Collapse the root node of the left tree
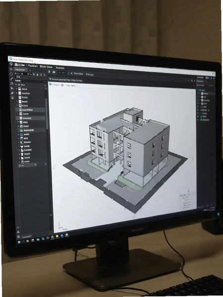 click(16, 85)
